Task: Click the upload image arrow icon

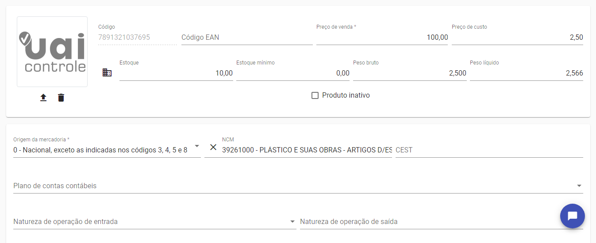Action: 43,98
